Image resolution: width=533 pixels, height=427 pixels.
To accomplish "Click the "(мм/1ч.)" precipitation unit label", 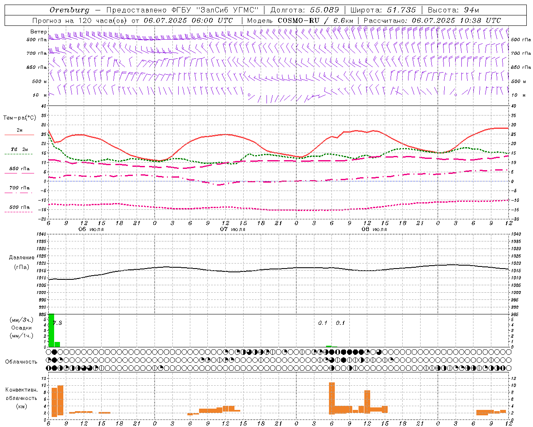I will click(x=22, y=336).
